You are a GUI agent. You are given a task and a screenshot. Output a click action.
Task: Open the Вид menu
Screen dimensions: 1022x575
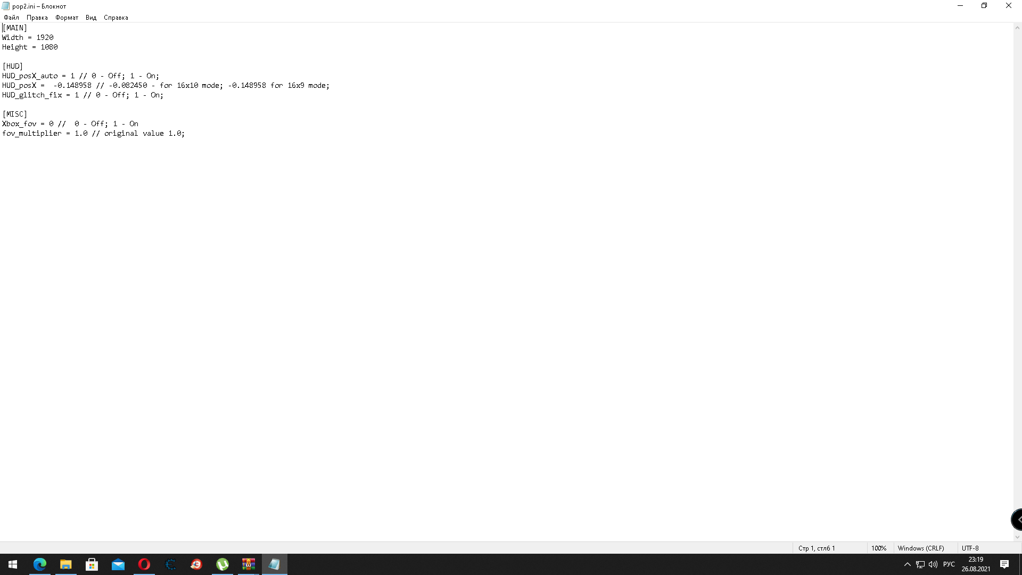91,18
